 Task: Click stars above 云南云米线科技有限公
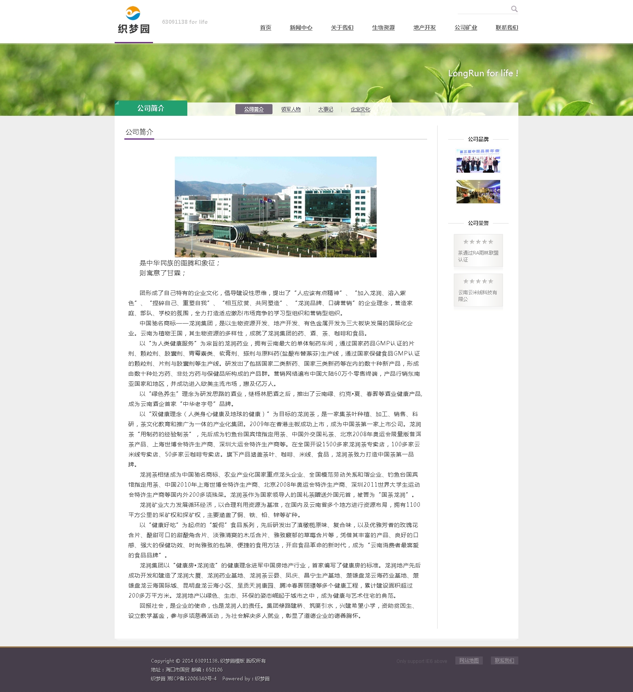pos(478,281)
